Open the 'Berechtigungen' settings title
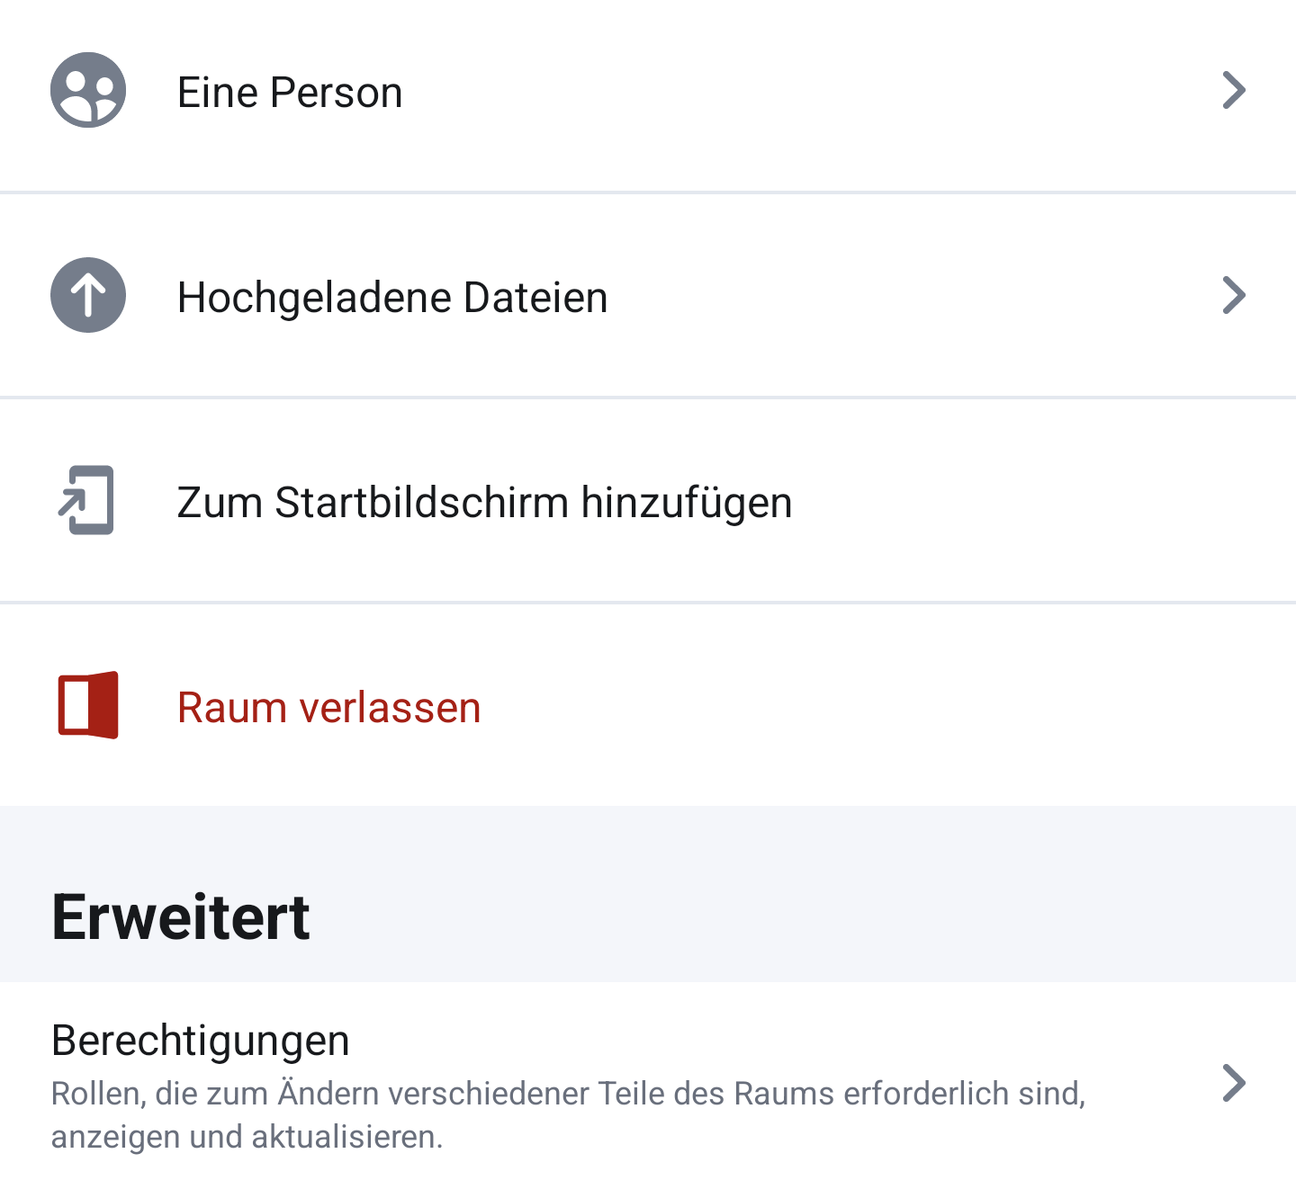Screen dimensions: 1296x1198 click(x=200, y=1041)
